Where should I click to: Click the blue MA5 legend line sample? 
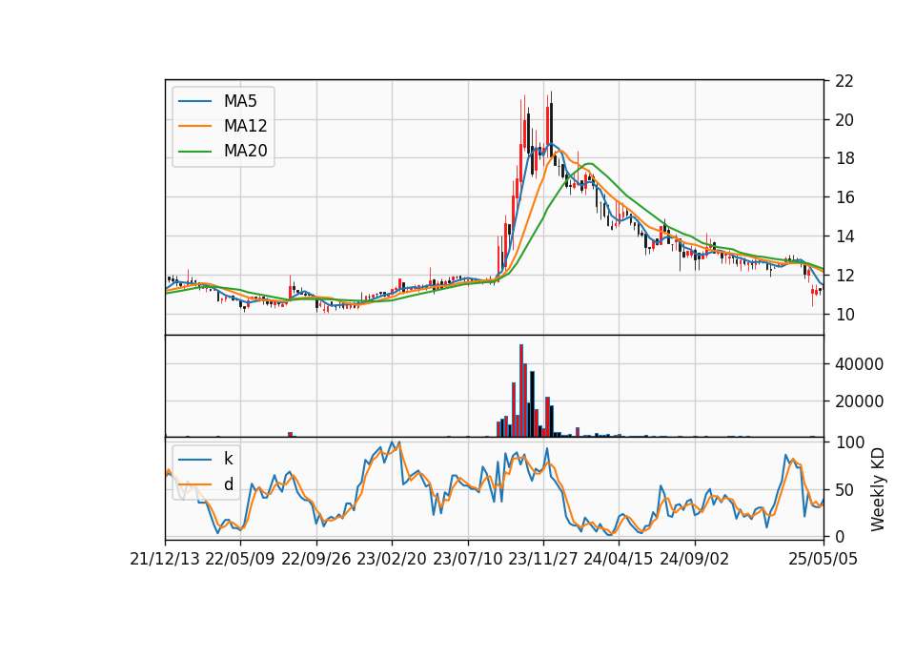coord(194,102)
